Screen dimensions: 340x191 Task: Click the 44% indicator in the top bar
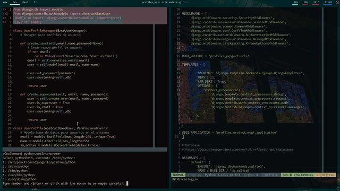(x=295, y=2)
